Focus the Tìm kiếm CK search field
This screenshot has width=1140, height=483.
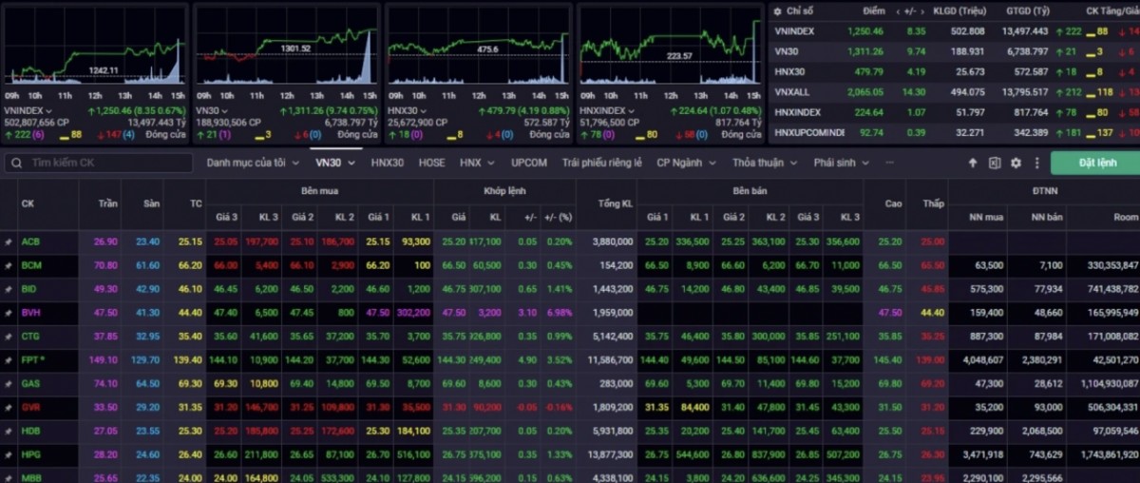point(106,164)
